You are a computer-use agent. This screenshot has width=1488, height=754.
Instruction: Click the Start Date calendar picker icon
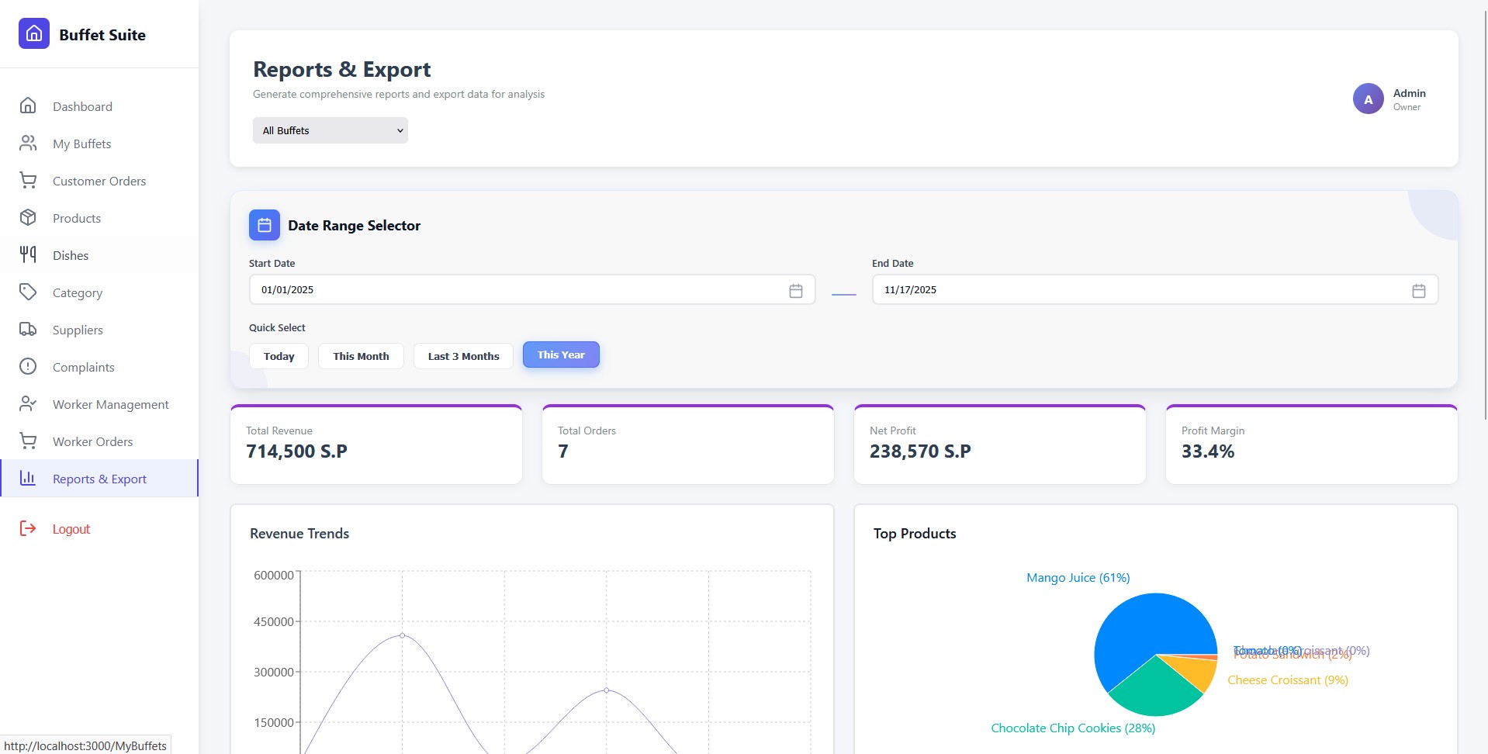(795, 291)
